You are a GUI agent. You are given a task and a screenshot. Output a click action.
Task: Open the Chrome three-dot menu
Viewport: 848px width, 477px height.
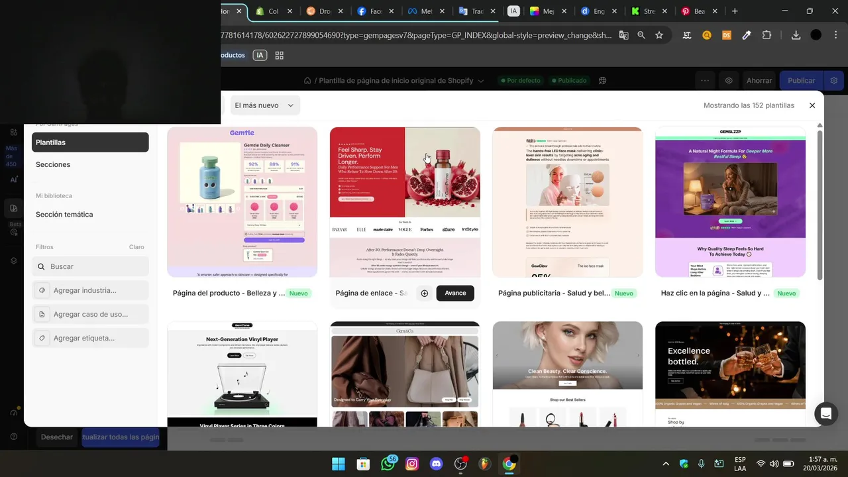coord(835,35)
